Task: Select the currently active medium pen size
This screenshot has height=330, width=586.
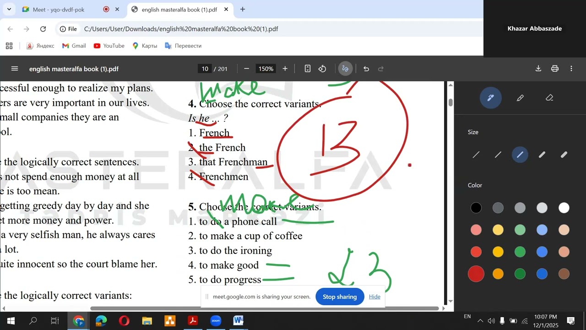Action: tap(520, 155)
